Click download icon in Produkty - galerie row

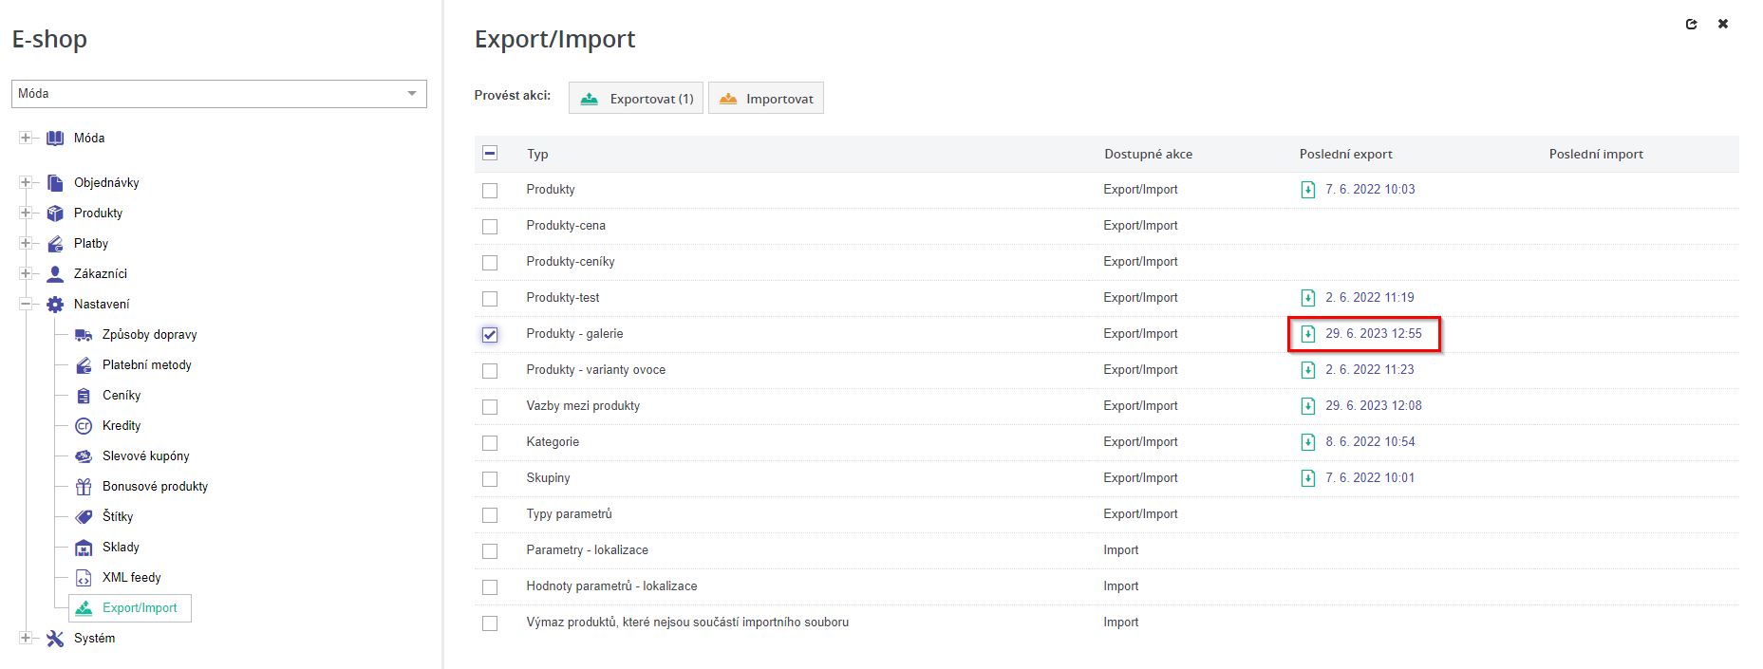click(x=1308, y=334)
